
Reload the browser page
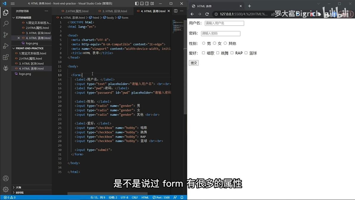click(x=207, y=14)
